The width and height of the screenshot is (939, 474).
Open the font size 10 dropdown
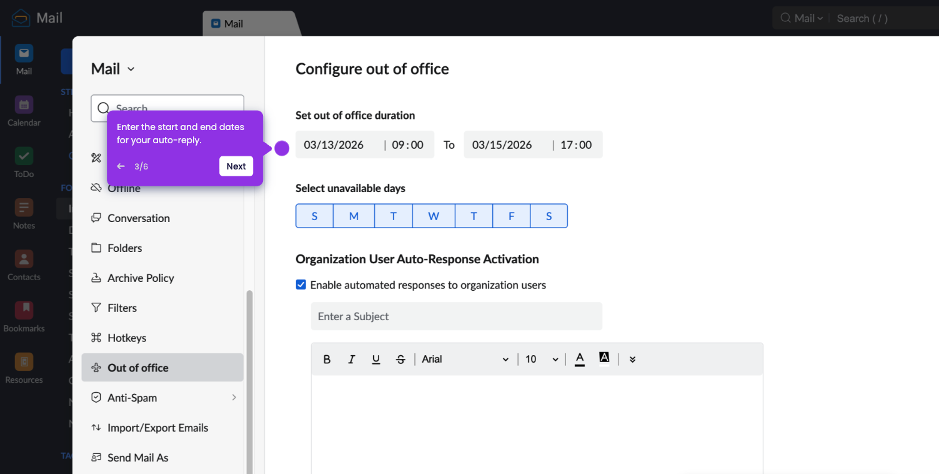click(x=542, y=360)
